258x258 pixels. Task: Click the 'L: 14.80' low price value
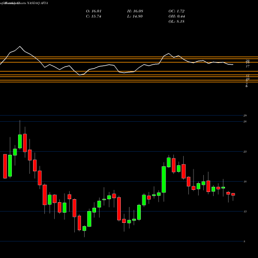point(135,17)
